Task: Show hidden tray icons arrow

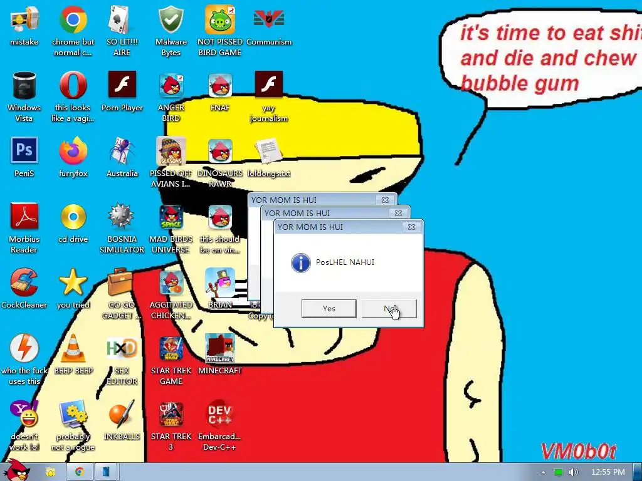Action: 543,472
